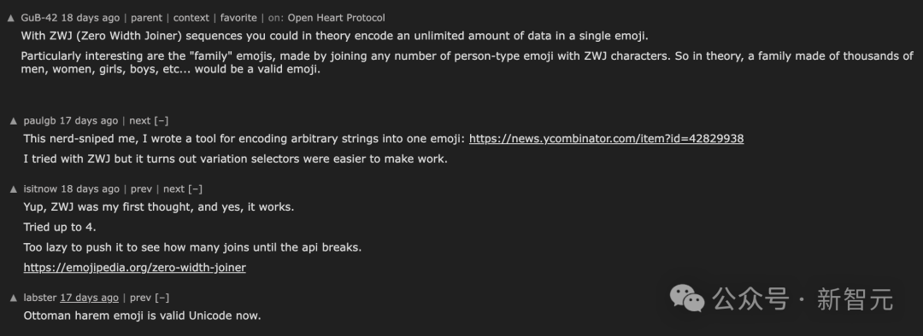Go to the prev comment from isitnow's comment
Image resolution: width=923 pixels, height=336 pixels.
click(141, 189)
